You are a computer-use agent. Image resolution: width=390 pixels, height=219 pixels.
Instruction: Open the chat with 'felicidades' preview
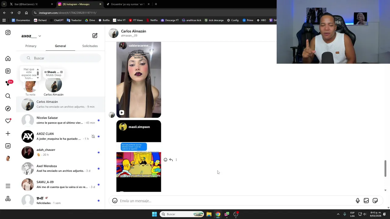60,200
